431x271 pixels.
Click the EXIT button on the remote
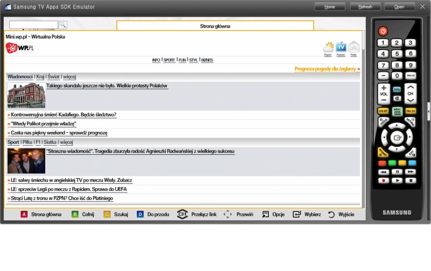[x=411, y=153]
